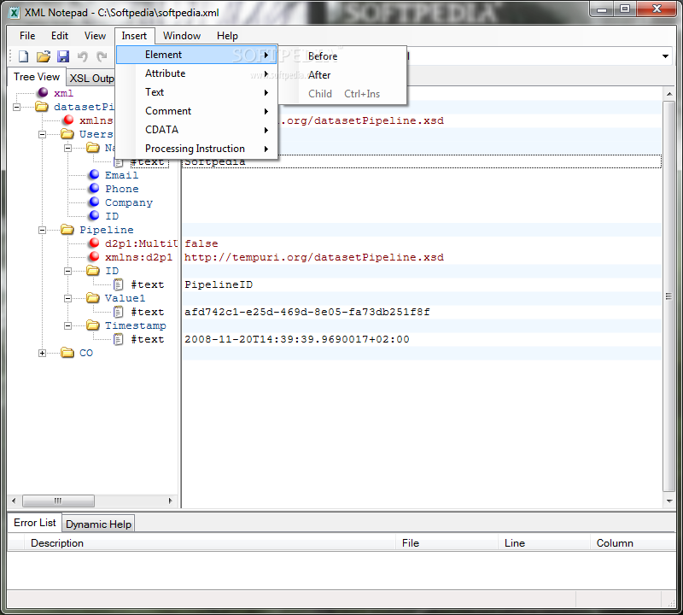Click the Users folder icon
683x615 pixels.
click(67, 133)
